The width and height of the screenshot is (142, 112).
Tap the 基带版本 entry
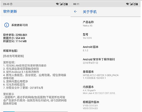(106, 75)
